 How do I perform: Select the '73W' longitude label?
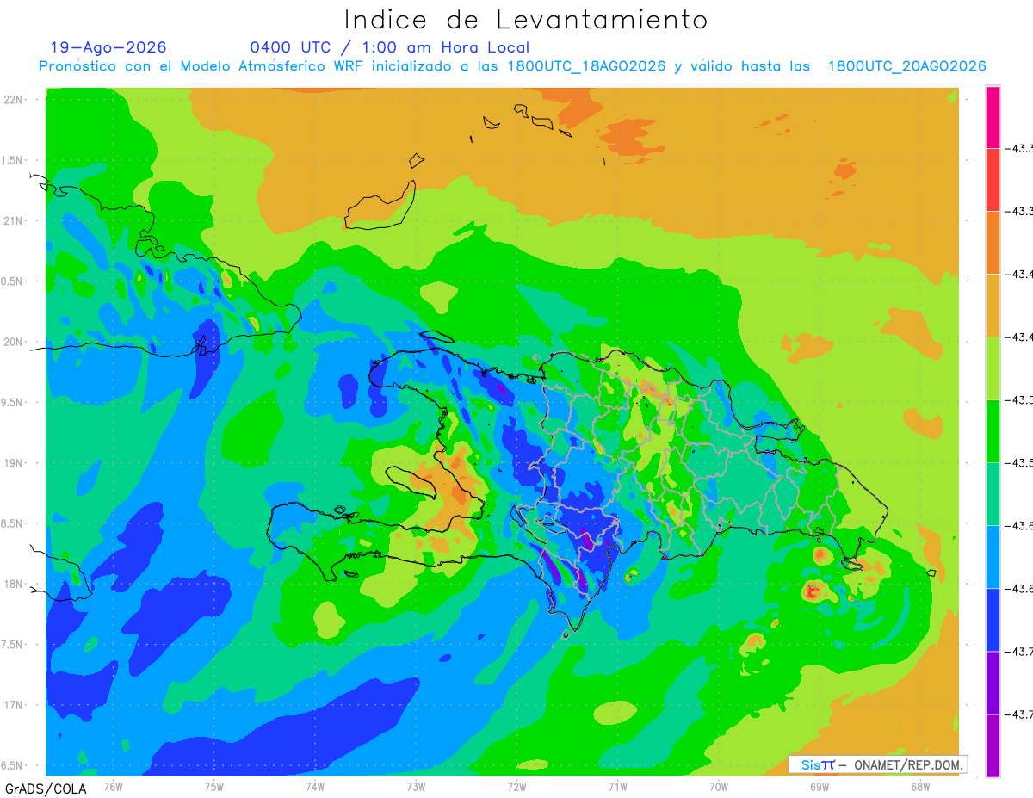point(416,786)
